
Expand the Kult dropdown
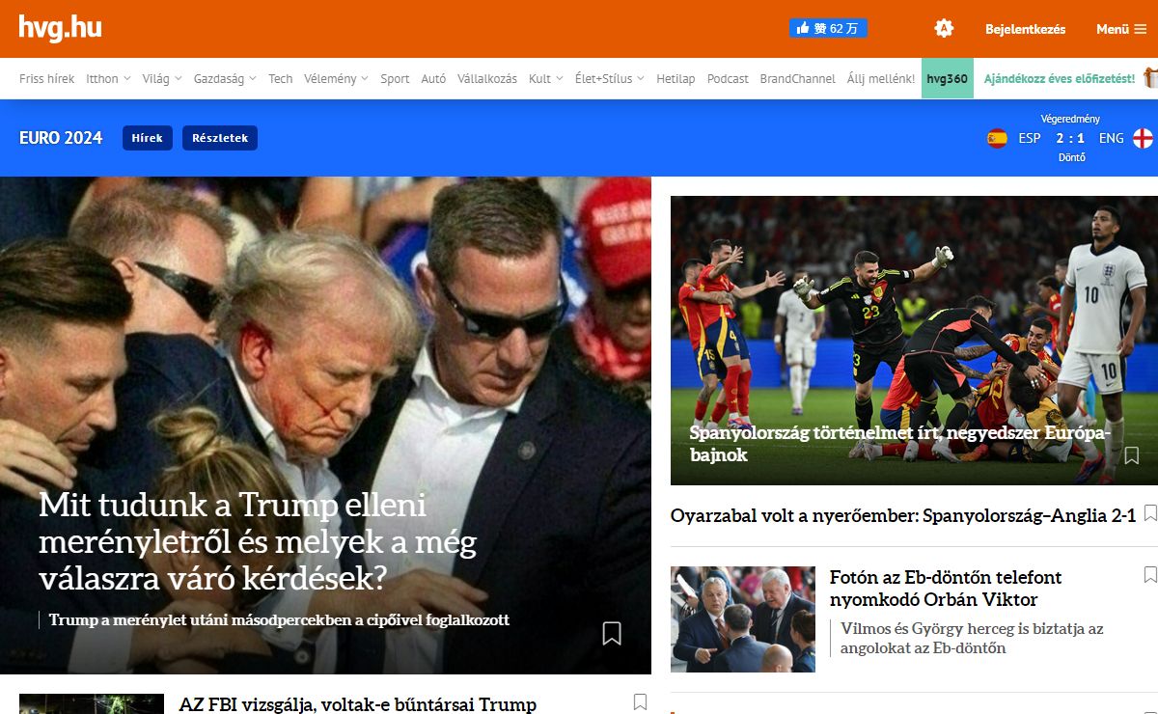(x=546, y=79)
